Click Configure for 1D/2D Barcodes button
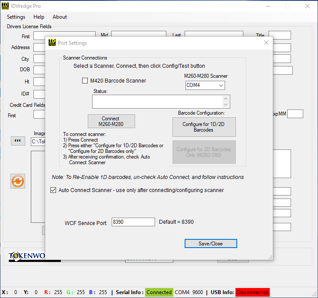 pyautogui.click(x=204, y=127)
